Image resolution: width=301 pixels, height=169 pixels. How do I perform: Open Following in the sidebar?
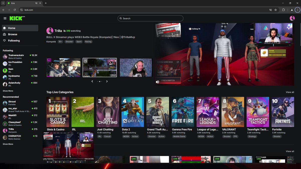pyautogui.click(x=20, y=41)
